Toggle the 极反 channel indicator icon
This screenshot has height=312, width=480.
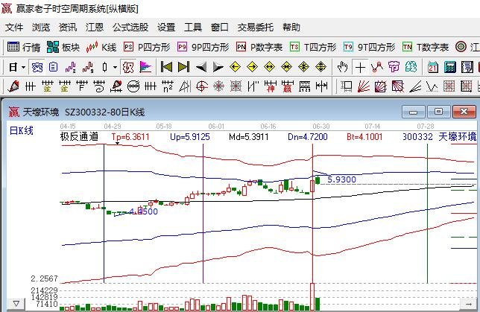coord(128,67)
